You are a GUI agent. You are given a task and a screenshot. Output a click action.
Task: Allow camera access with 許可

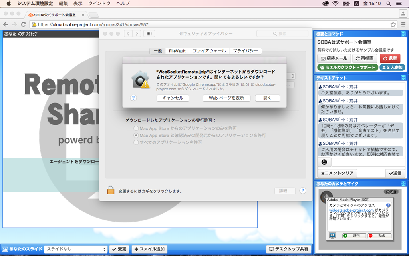(354, 236)
